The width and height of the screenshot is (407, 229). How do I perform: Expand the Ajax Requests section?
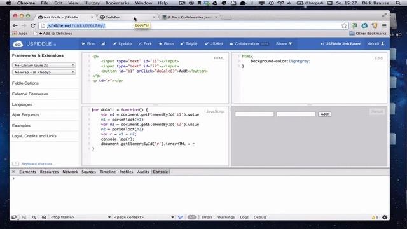(x=25, y=114)
